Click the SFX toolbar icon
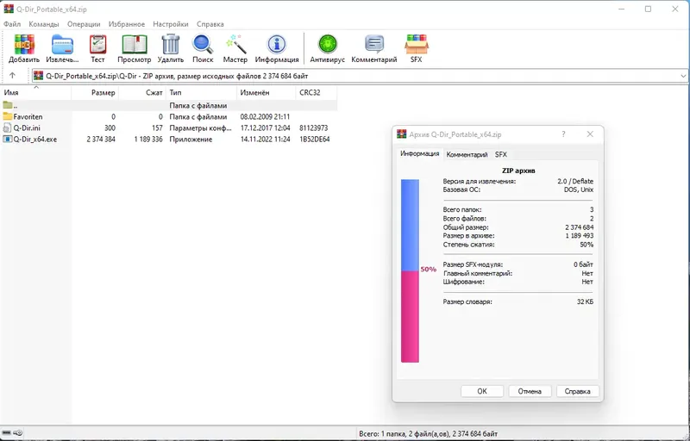The width and height of the screenshot is (690, 441). coord(417,45)
